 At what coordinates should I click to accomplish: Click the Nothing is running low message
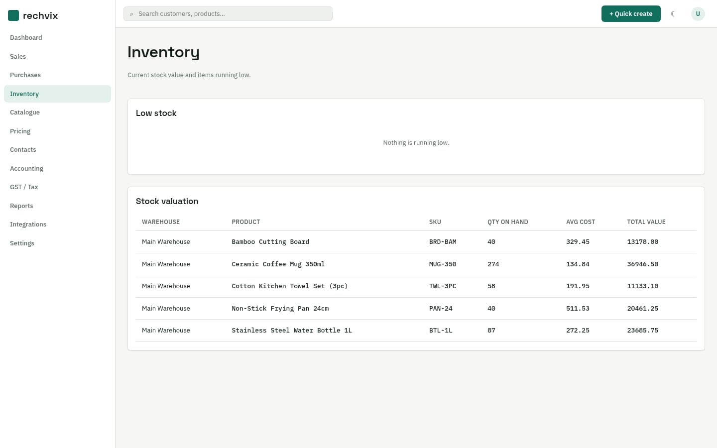[416, 143]
